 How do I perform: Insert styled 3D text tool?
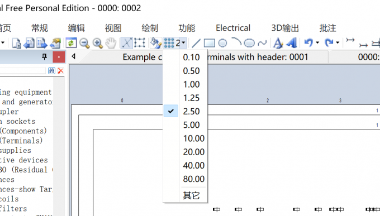(x=292, y=43)
